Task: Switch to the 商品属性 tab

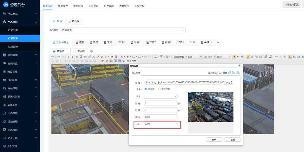Action: (x=63, y=6)
